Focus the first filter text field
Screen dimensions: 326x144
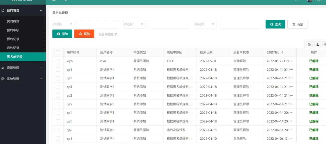click(x=98, y=24)
